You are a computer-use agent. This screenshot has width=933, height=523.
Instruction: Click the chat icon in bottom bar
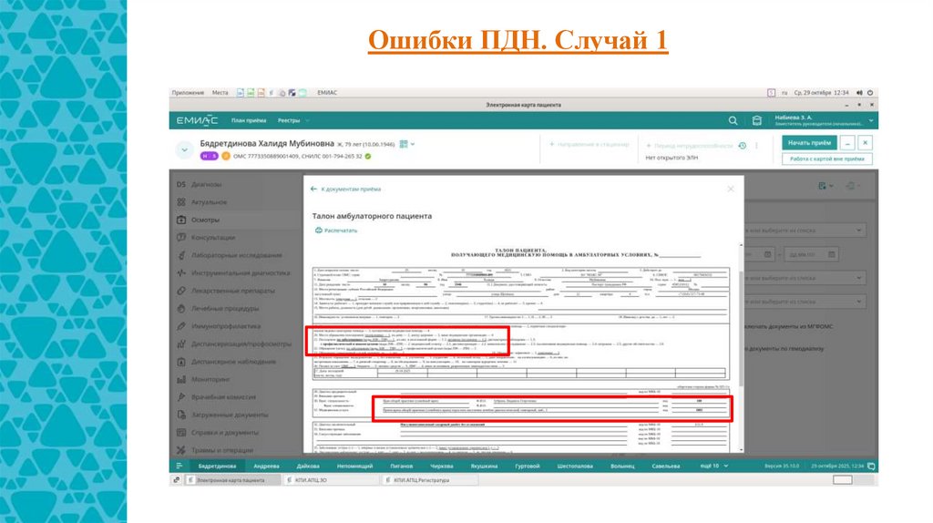[x=872, y=466]
